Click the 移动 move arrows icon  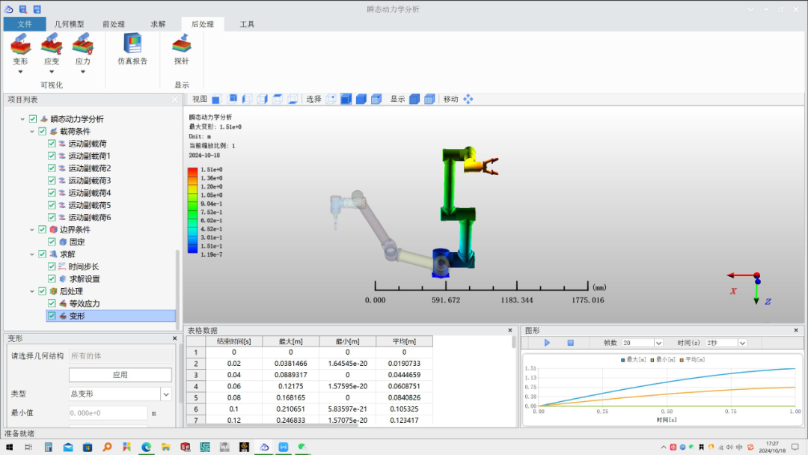(x=468, y=100)
